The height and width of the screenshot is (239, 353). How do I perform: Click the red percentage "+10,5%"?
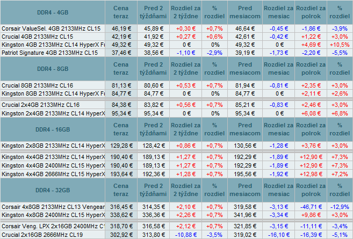coord(340,45)
